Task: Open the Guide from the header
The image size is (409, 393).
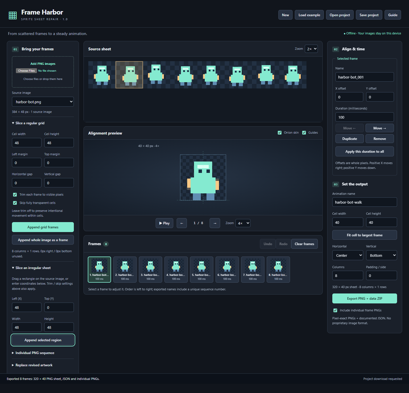Action: click(x=393, y=15)
